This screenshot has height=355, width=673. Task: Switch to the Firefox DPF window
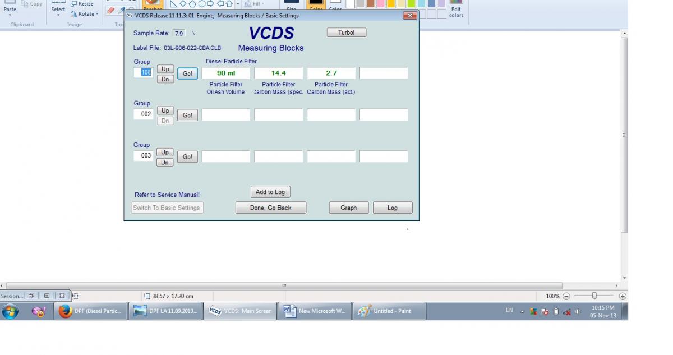[x=91, y=311]
